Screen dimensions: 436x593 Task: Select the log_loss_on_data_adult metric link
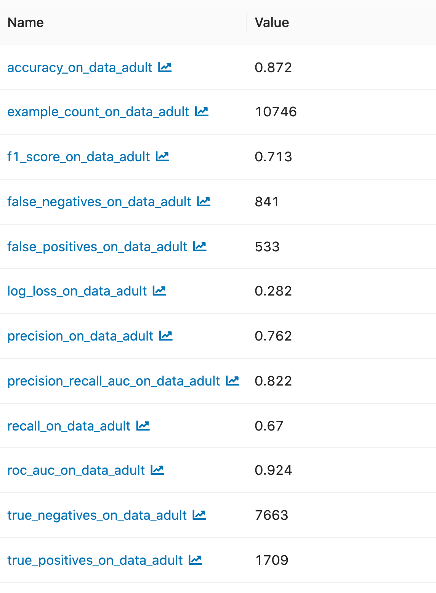(x=77, y=291)
